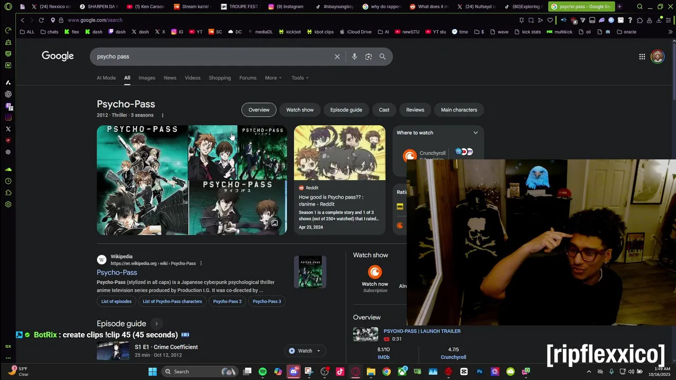Click the tab audio speaker icon in toolbar
The height and width of the screenshot is (380, 676).
[563, 20]
